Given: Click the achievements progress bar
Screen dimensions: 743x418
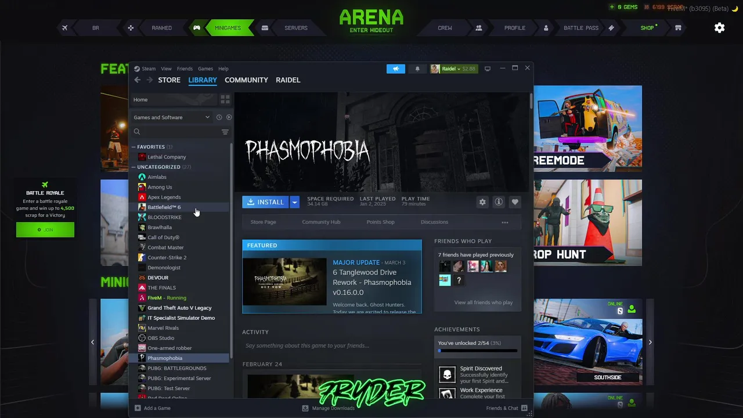Looking at the screenshot, I should (x=478, y=351).
